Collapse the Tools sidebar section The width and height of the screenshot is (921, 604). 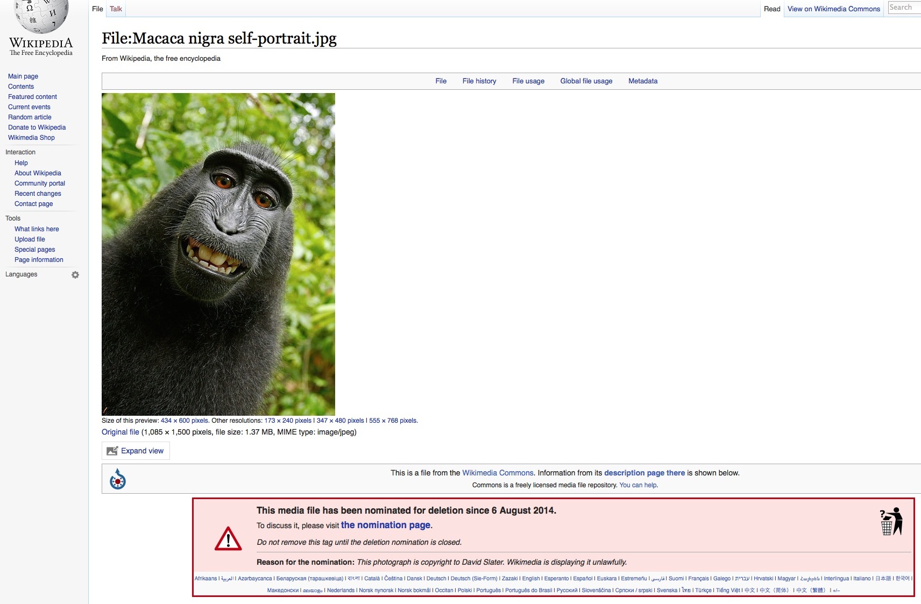13,218
